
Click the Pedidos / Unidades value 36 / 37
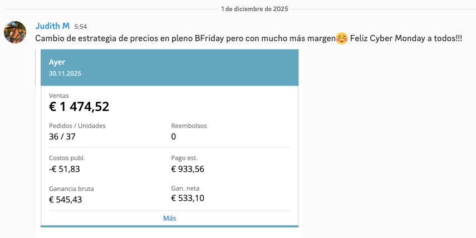61,136
